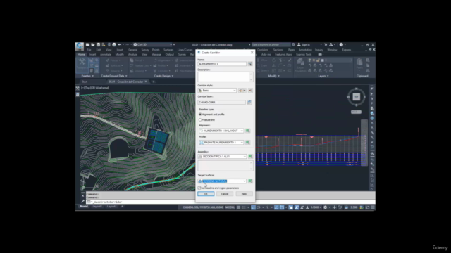Expand the Palettes panel arrow
451x253 pixels.
(x=92, y=76)
